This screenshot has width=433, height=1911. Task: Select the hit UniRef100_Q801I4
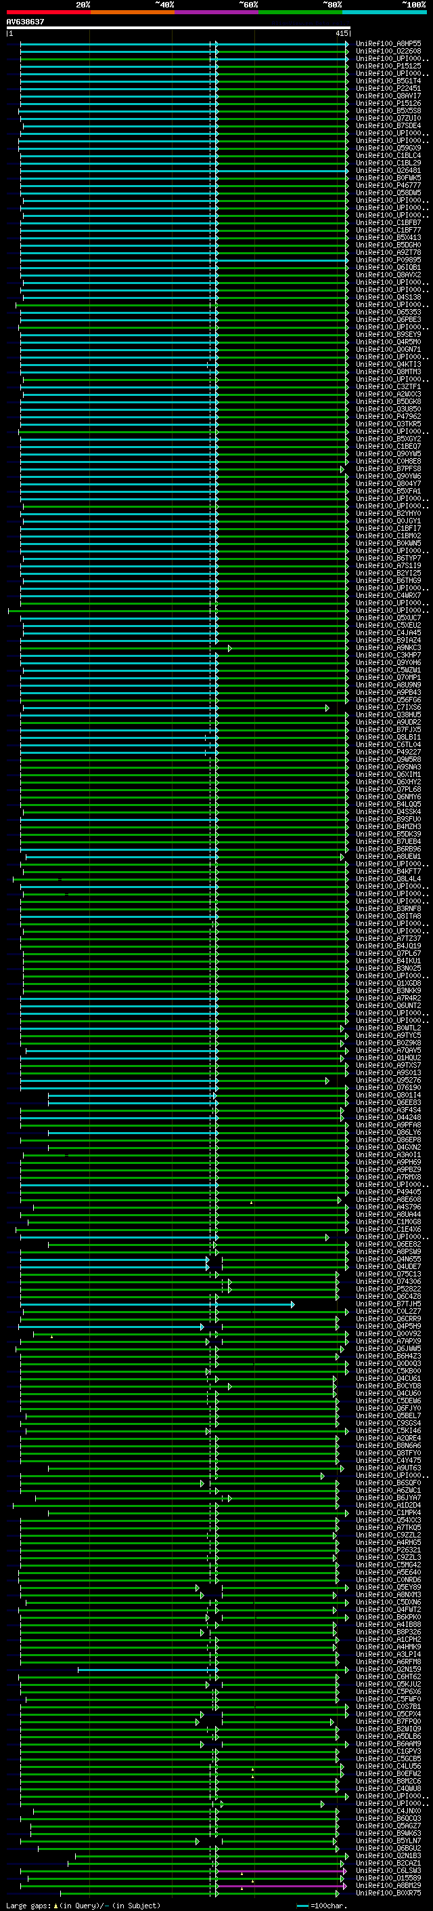(388, 1095)
